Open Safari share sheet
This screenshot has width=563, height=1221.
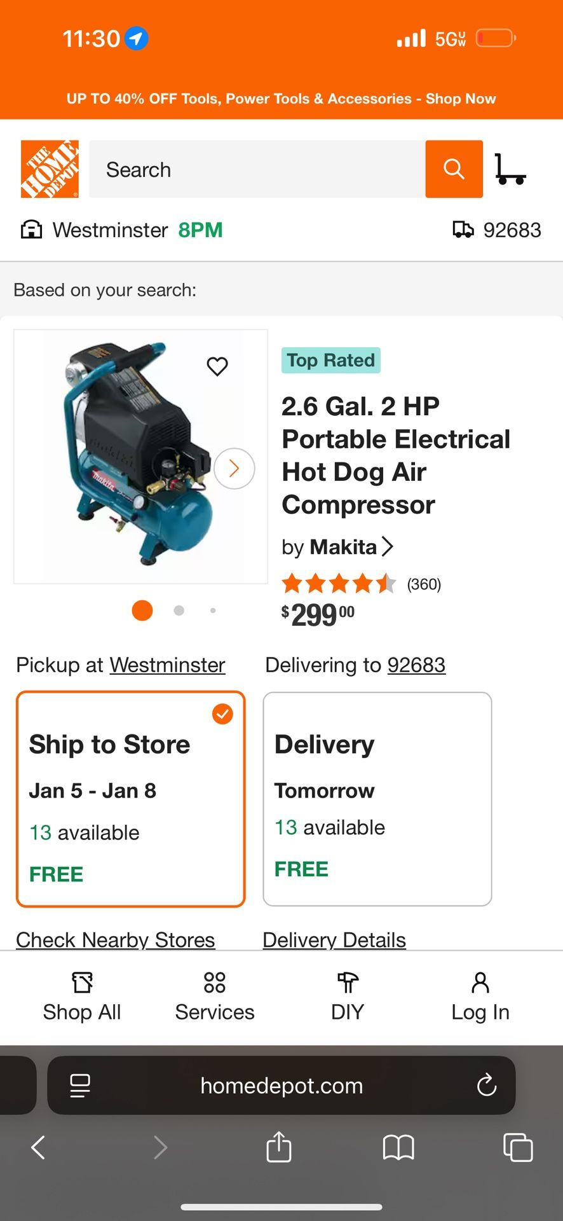point(279,1147)
